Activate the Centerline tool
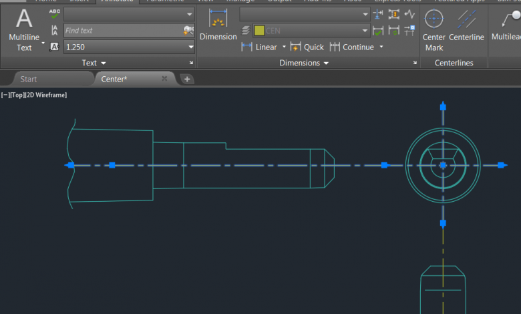 466,30
